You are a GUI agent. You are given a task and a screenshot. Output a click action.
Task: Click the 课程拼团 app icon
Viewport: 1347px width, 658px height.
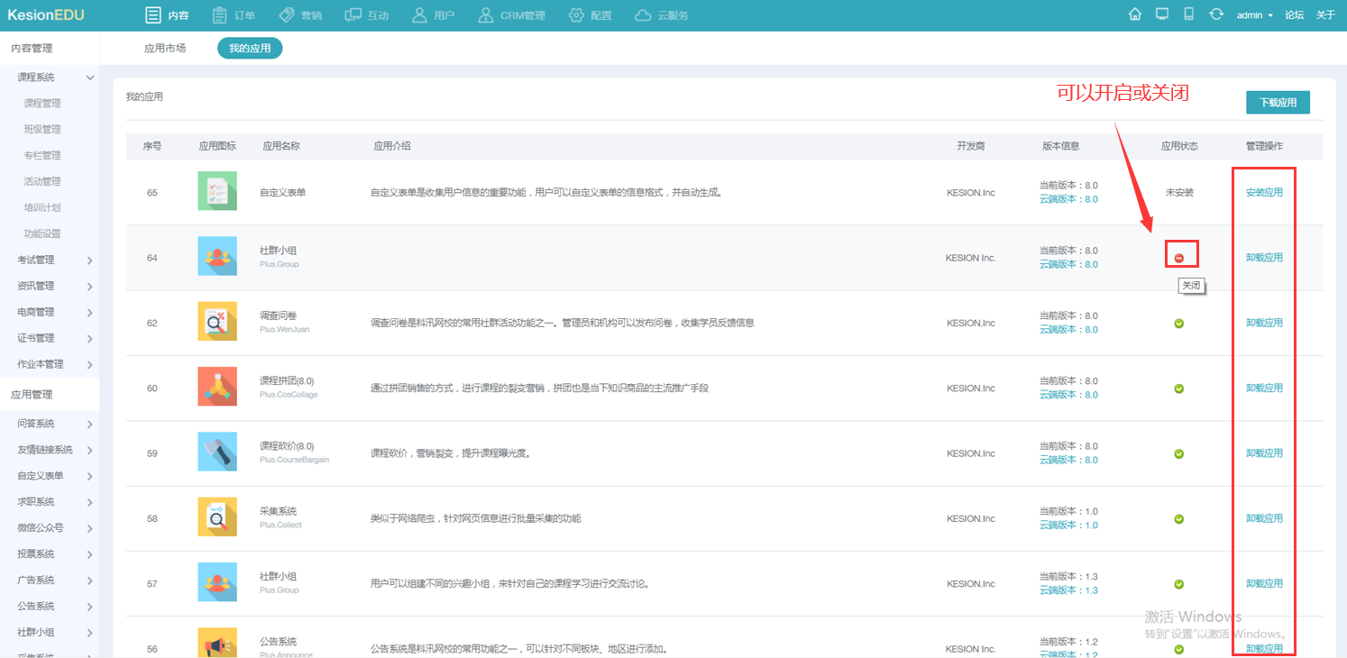click(x=217, y=387)
